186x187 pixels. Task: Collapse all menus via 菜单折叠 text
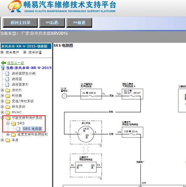(x=35, y=52)
